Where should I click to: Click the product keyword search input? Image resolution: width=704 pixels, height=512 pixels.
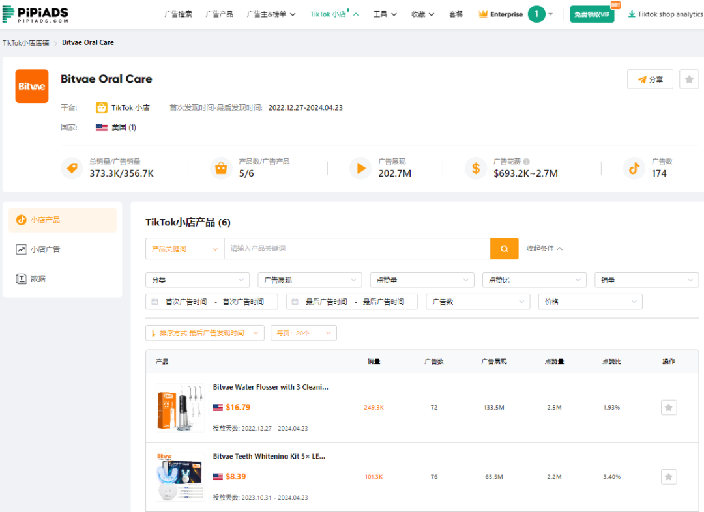[x=357, y=249]
